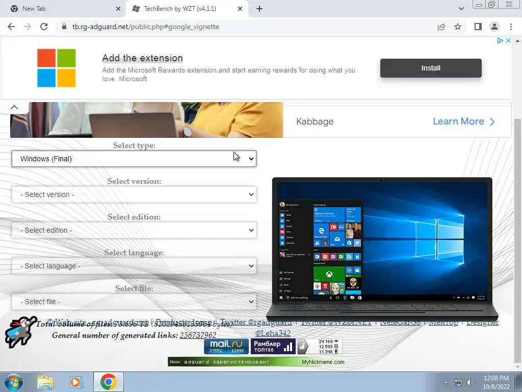Click the Chrome taskbar icon

108,382
